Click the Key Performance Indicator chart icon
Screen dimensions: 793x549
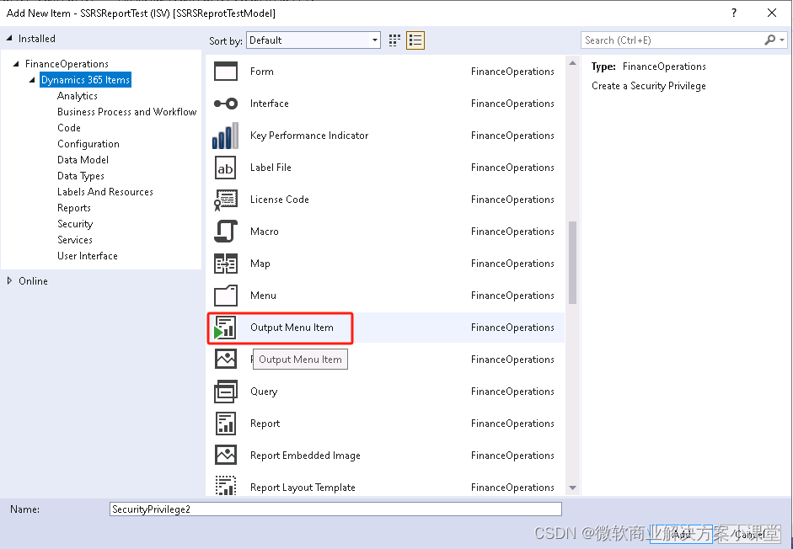click(226, 136)
